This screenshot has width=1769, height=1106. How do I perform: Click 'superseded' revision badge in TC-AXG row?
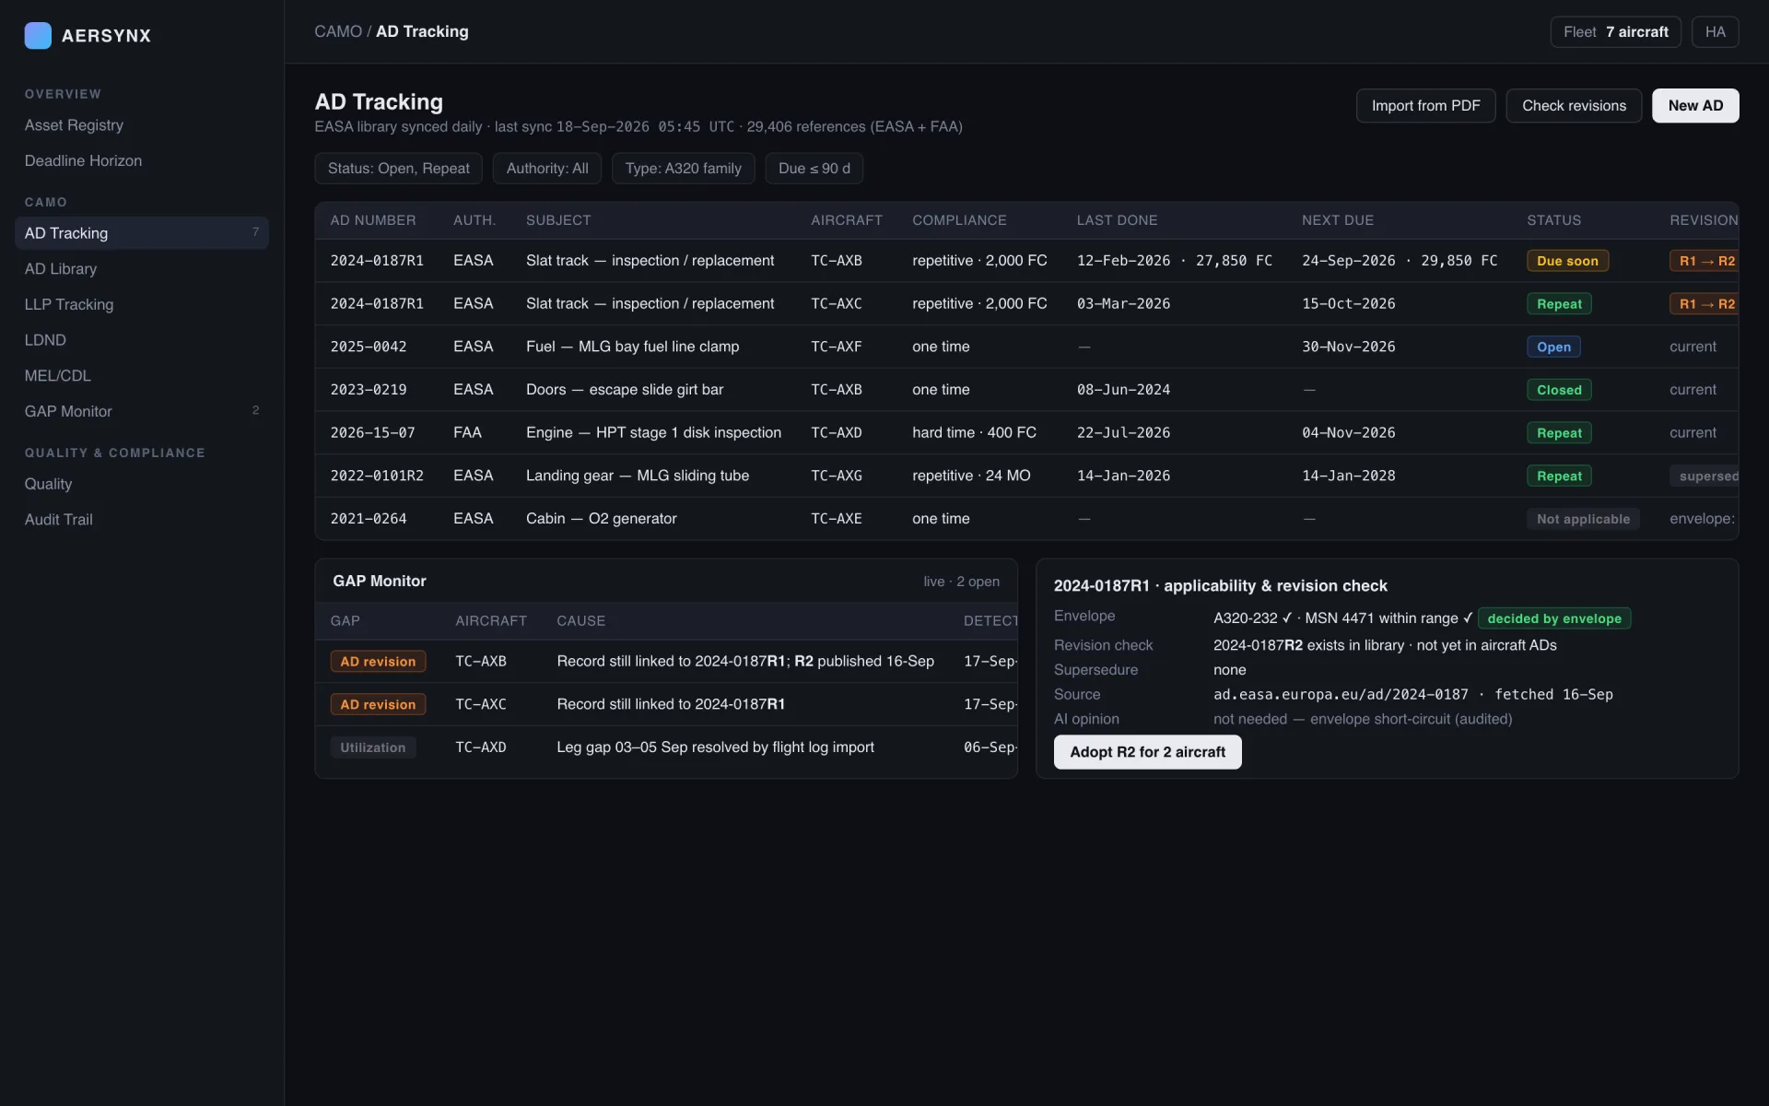pyautogui.click(x=1705, y=477)
